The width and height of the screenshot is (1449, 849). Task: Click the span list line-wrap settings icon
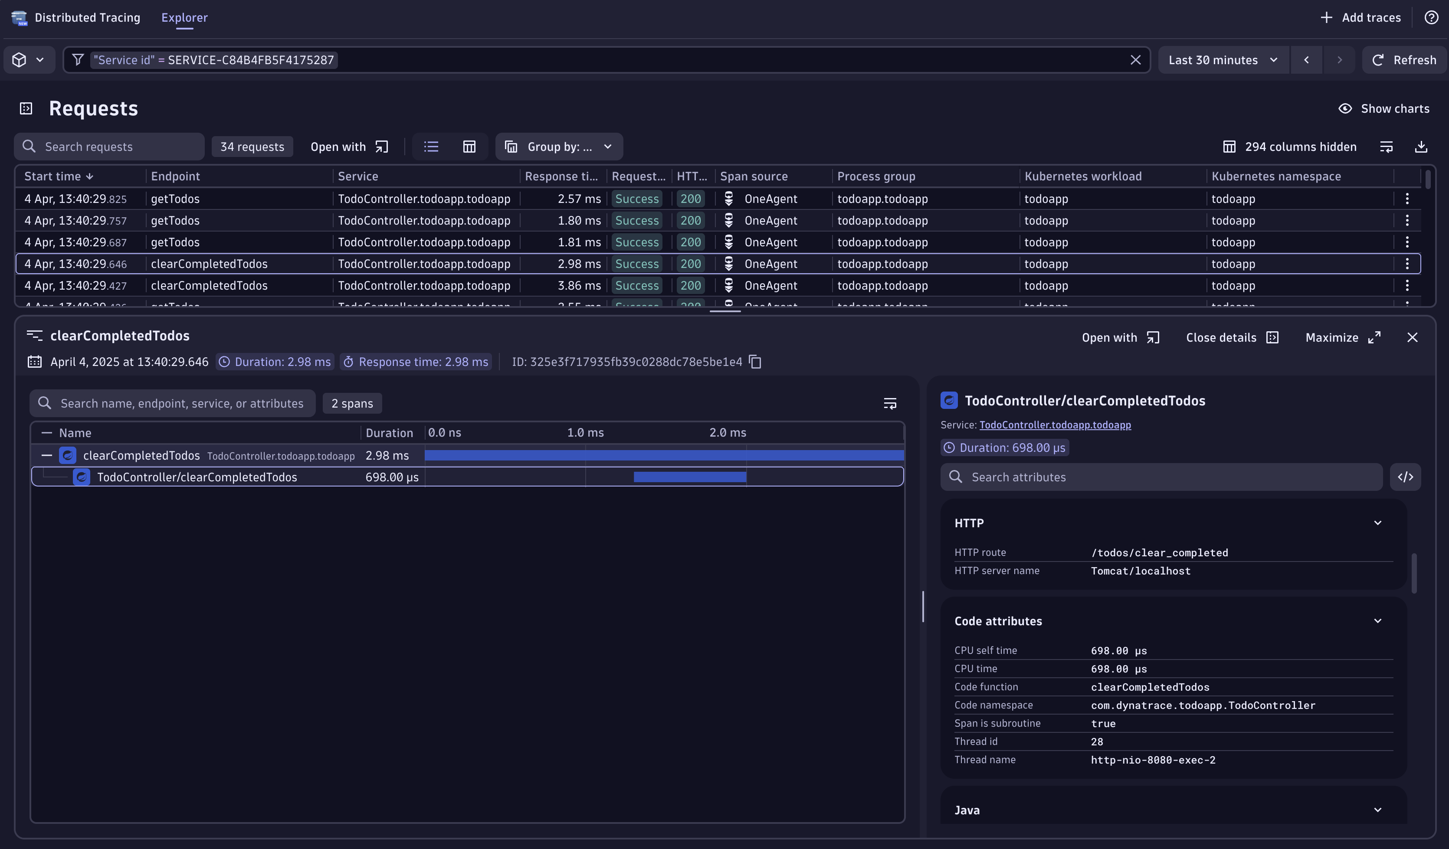889,404
